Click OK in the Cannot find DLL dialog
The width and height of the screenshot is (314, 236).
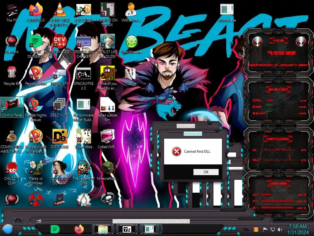(x=206, y=172)
